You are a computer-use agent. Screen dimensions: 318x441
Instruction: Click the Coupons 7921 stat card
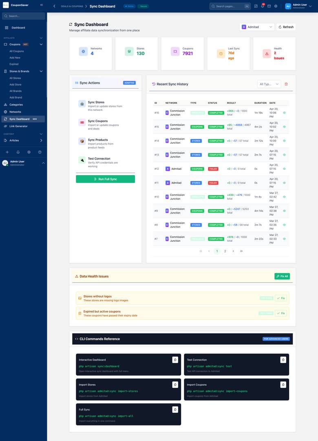click(183, 53)
